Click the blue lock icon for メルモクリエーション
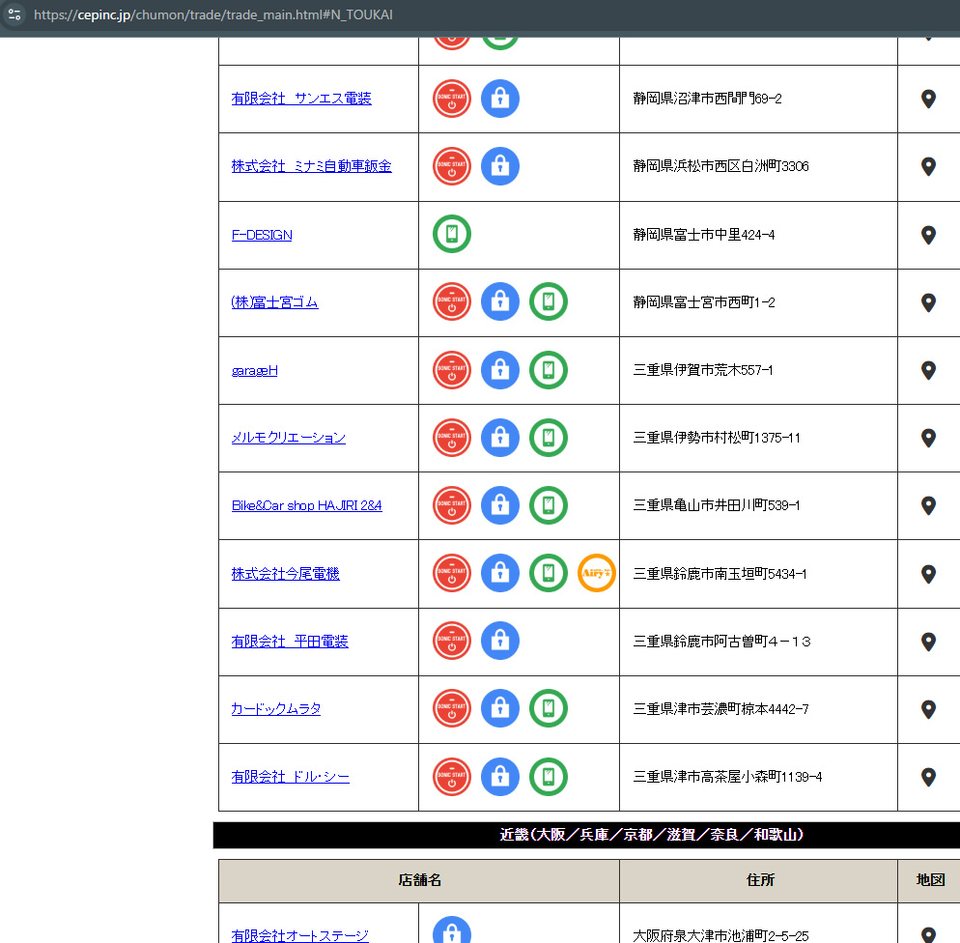960x943 pixels. 500,438
